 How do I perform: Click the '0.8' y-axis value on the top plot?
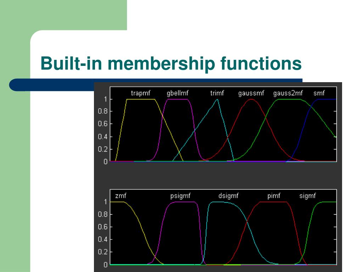[103, 112]
